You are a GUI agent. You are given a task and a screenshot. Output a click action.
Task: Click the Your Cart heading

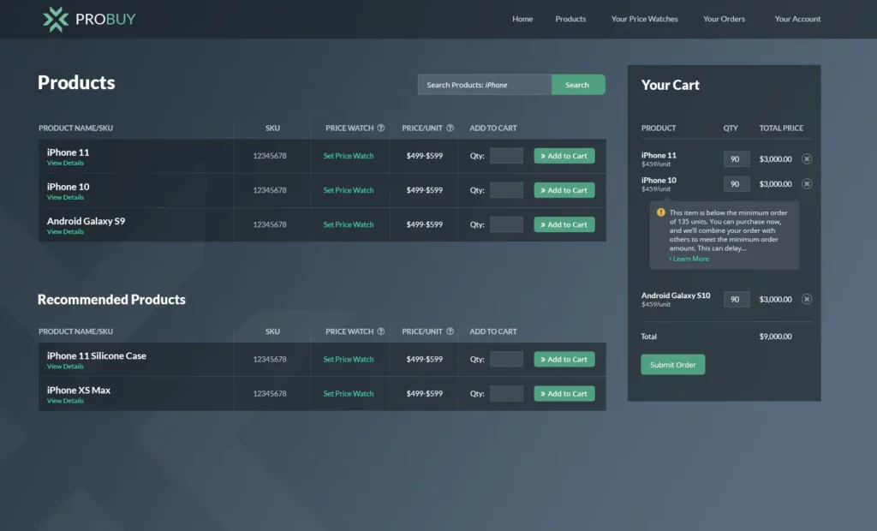670,85
